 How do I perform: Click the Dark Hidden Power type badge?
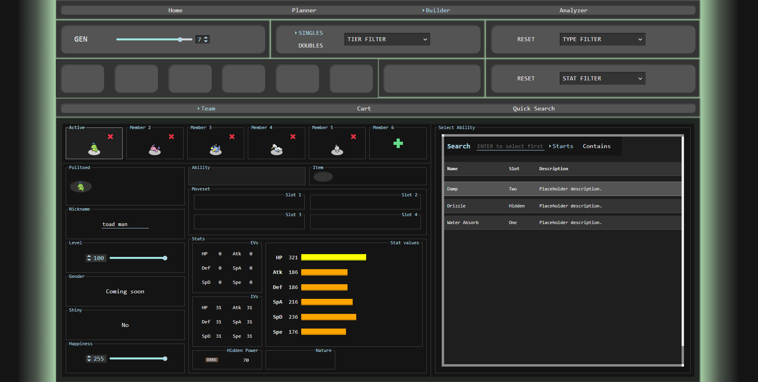(212, 360)
